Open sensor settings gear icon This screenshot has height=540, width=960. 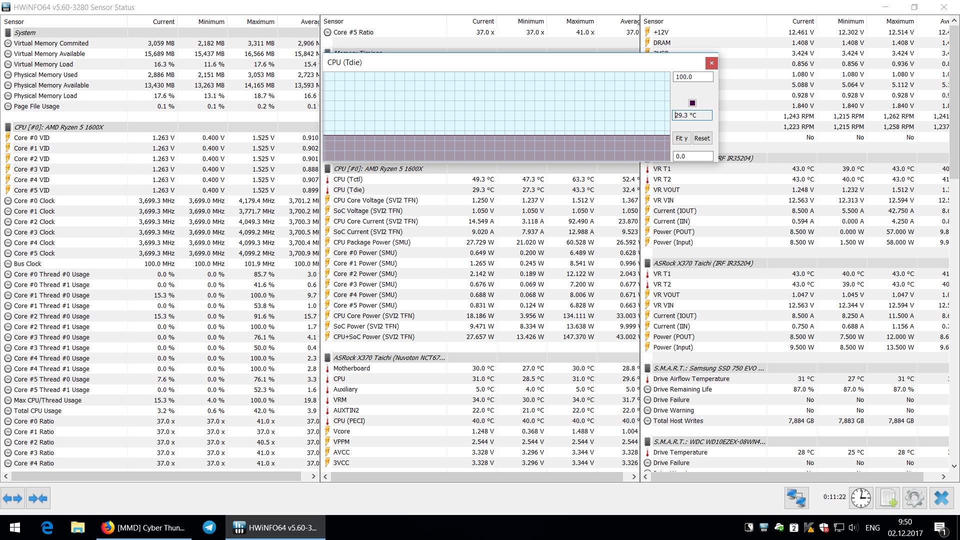coord(914,498)
